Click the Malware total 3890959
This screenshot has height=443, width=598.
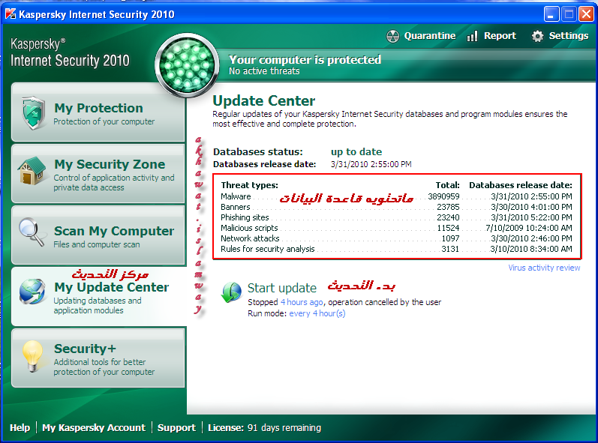(443, 196)
